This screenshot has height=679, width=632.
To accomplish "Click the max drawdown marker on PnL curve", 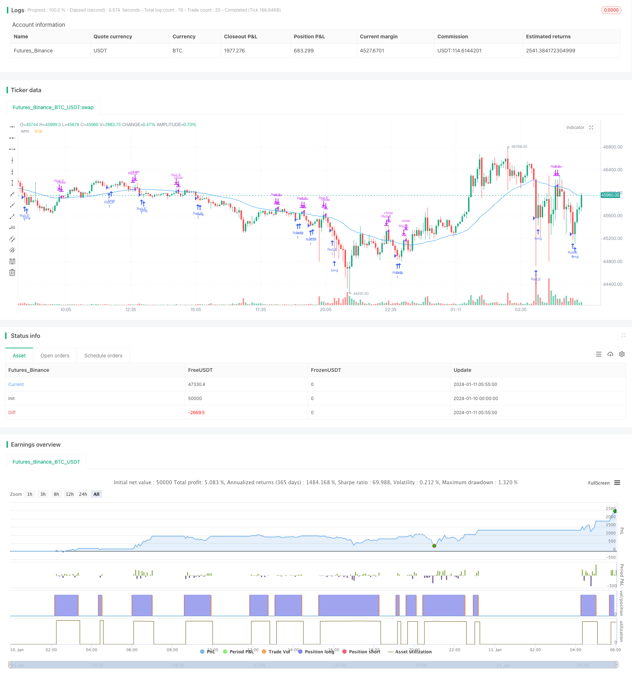I will point(434,546).
